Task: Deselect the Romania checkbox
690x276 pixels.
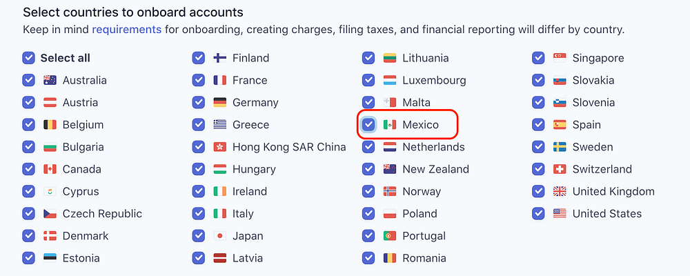Action: [x=368, y=258]
